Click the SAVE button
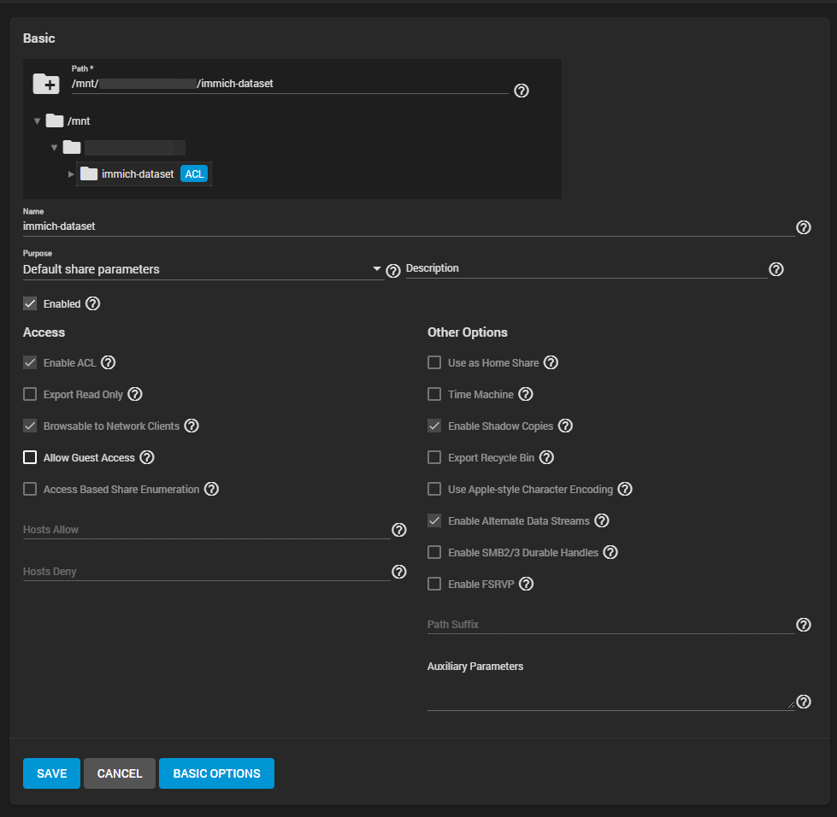Viewport: 837px width, 817px height. point(51,773)
